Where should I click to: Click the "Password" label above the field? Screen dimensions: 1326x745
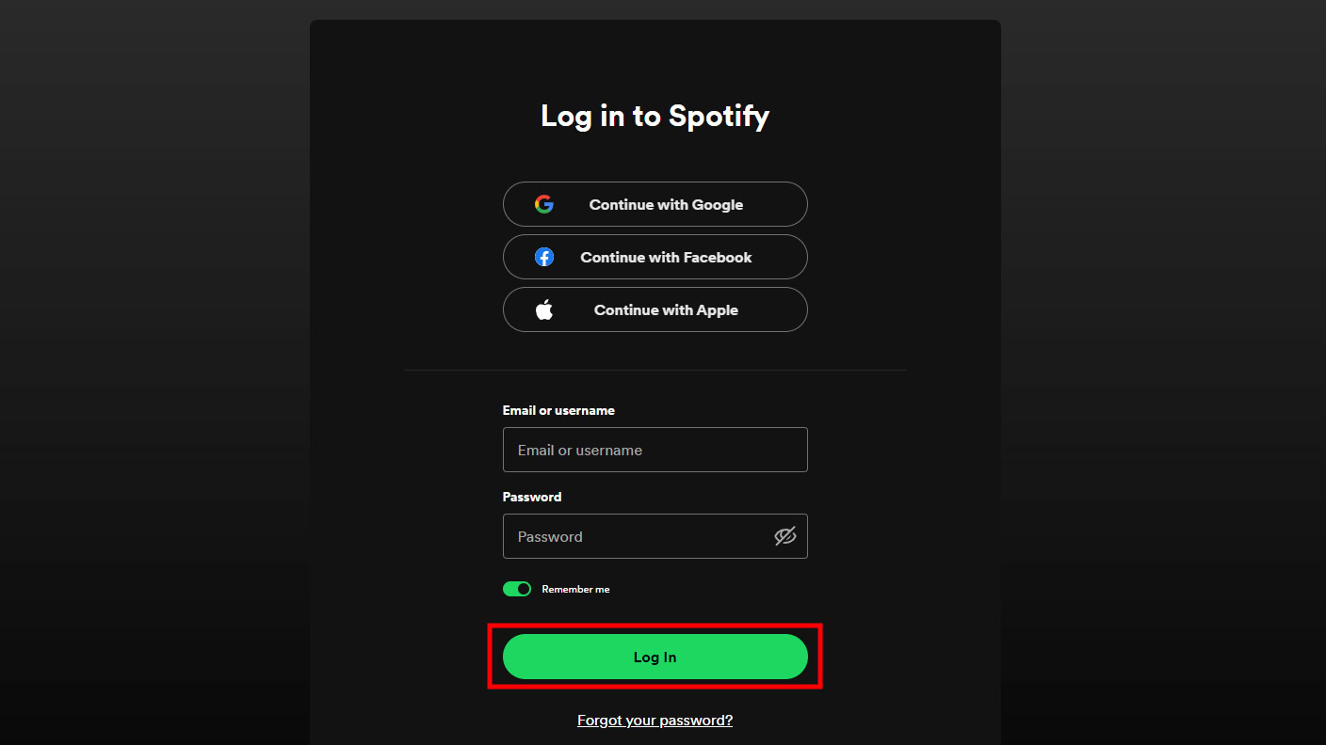pos(532,497)
